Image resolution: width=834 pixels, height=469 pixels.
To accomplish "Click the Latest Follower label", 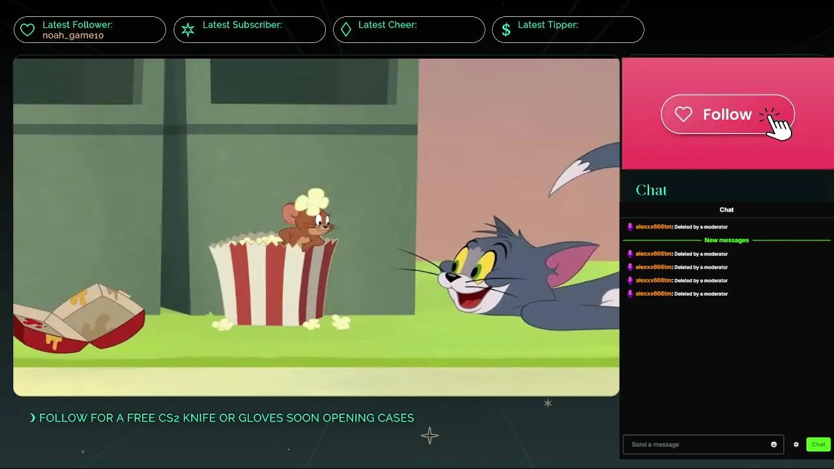I will 78,25.
